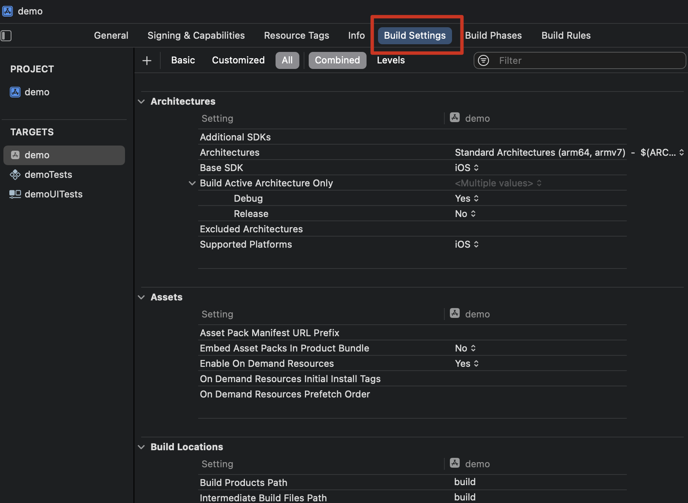Change Debug value Yes dropdown
The image size is (688, 503).
pos(466,198)
